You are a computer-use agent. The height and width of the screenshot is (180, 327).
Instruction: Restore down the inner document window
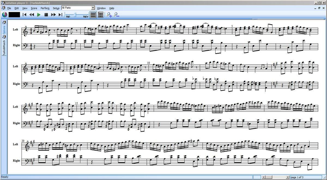(319, 8)
